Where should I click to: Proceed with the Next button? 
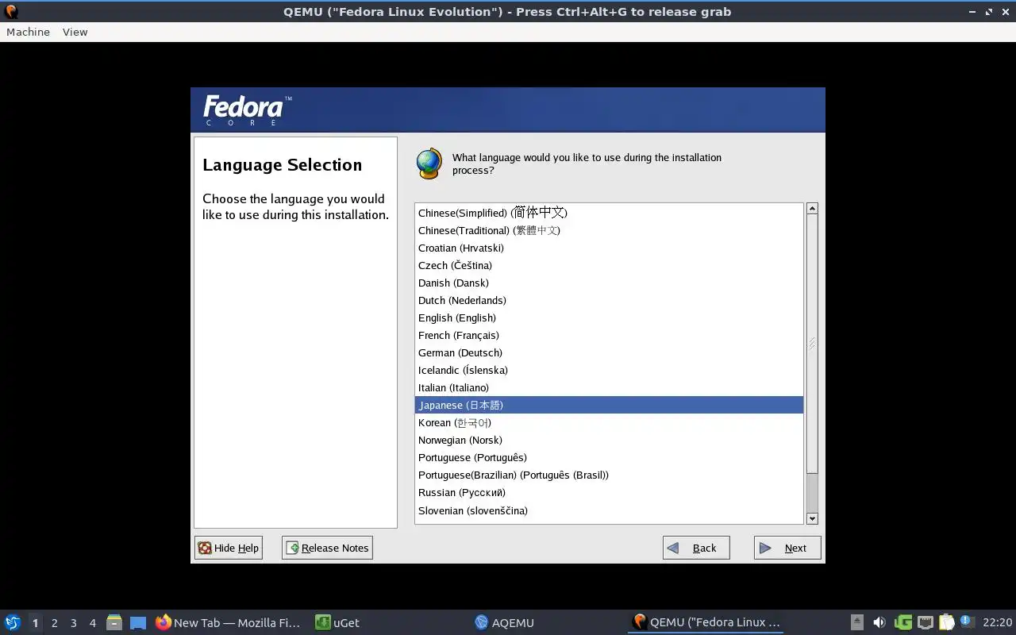787,548
